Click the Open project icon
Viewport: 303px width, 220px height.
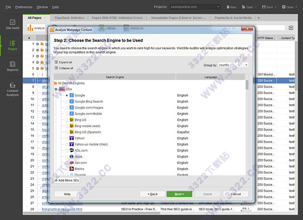point(243,7)
